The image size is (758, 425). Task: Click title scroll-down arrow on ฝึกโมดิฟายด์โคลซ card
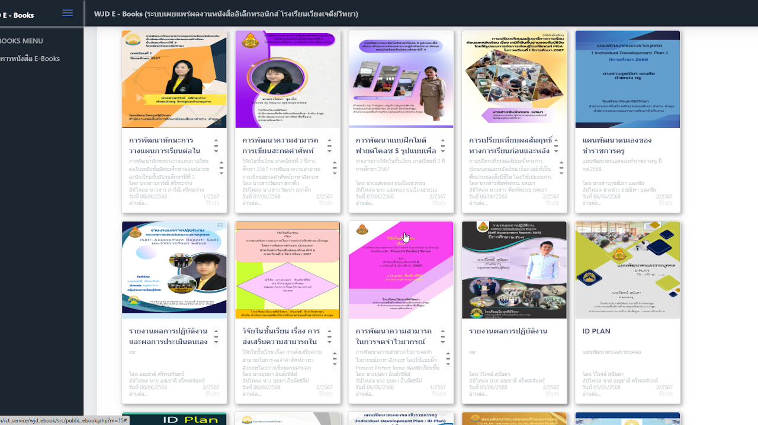[443, 151]
